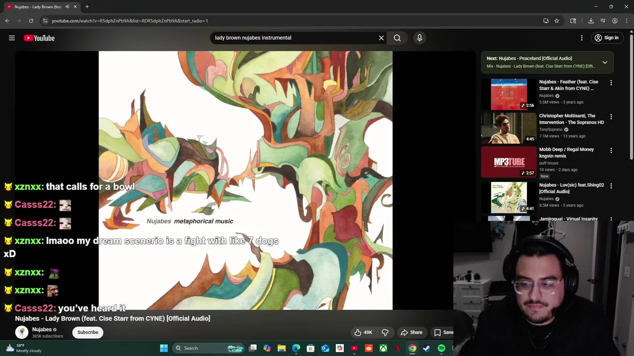Open weather widget Mostly cloudy
The width and height of the screenshot is (634, 356).
tap(23, 348)
